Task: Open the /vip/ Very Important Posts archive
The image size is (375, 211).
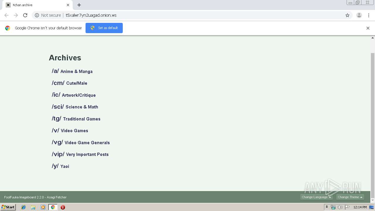Action: point(80,154)
